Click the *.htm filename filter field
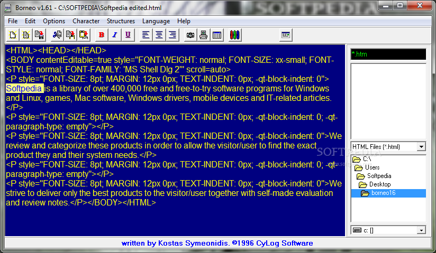 (x=388, y=54)
